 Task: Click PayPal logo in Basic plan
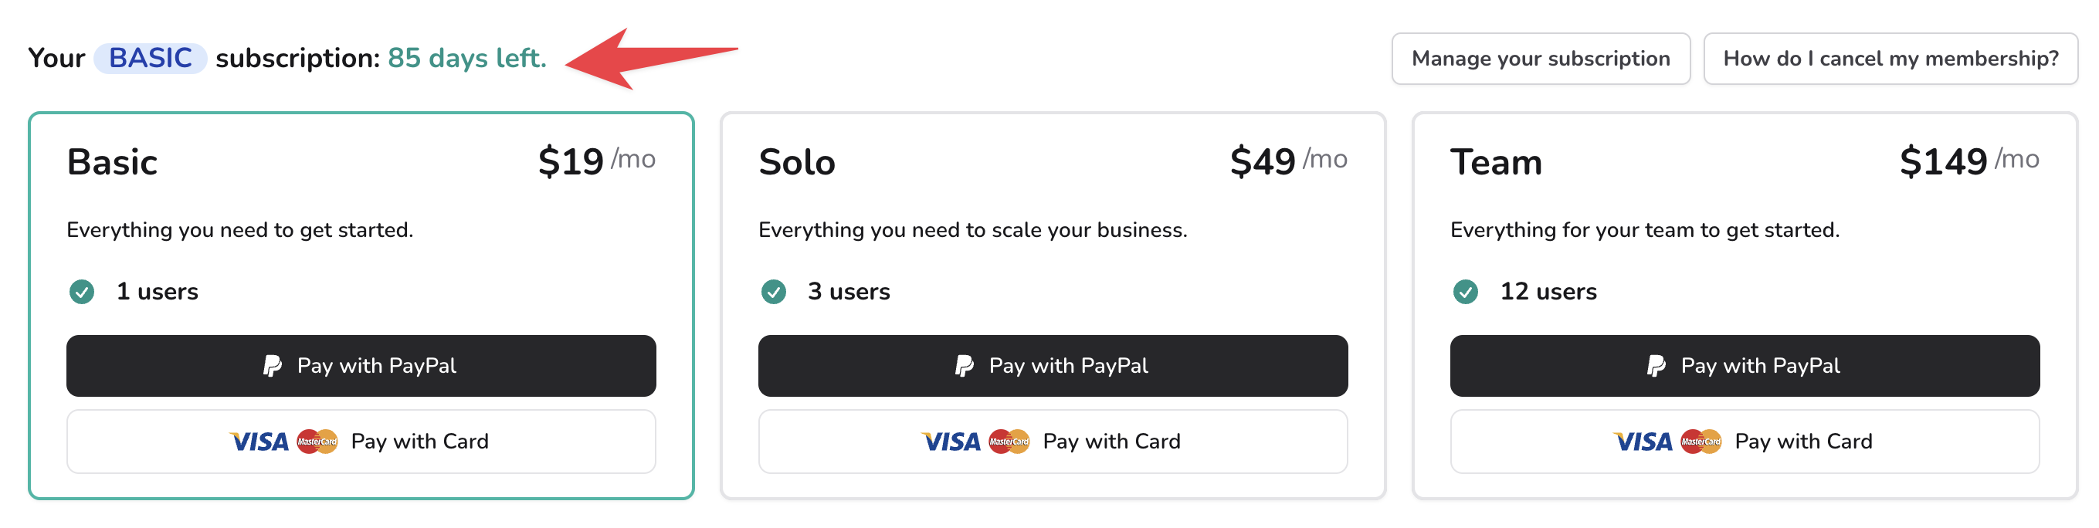click(272, 366)
